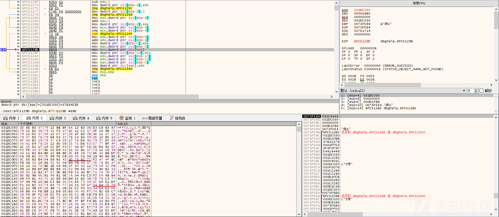Click stack panel horizontal scroll-right arrow
499x217 pixels.
(x=491, y=214)
